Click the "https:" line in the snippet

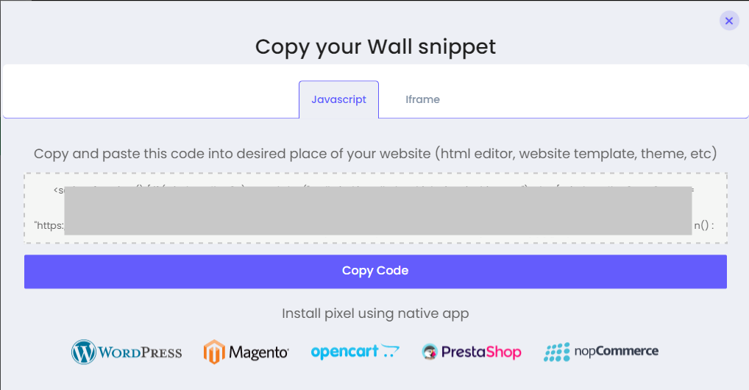point(49,225)
